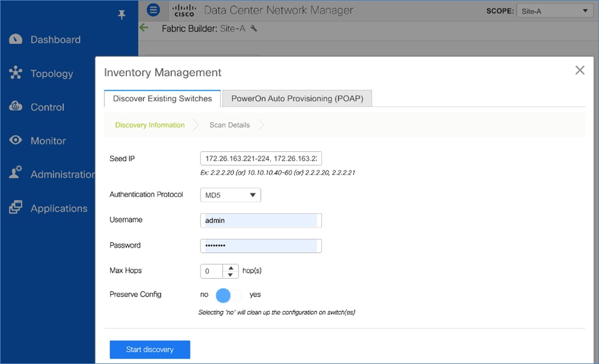Decrease Max Hops with down arrow
The image size is (599, 364).
click(231, 274)
